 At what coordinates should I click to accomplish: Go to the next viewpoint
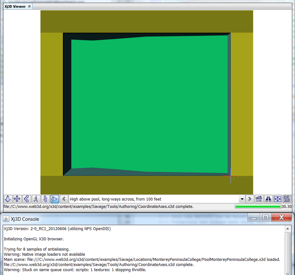(x=250, y=199)
